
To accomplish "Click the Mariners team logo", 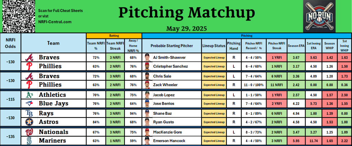I will pos(30,141).
